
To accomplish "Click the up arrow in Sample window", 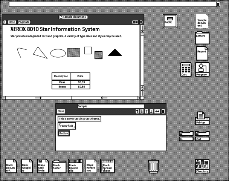I will coord(137,111).
